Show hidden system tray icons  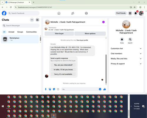[x=131, y=106]
